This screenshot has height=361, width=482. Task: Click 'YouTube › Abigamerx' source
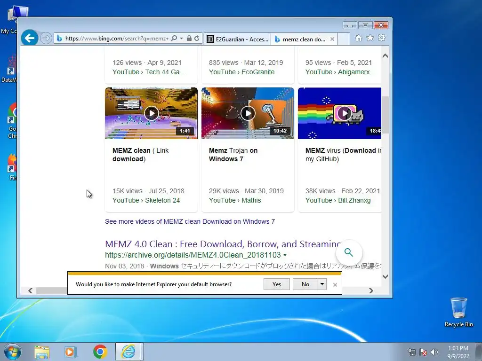(337, 72)
